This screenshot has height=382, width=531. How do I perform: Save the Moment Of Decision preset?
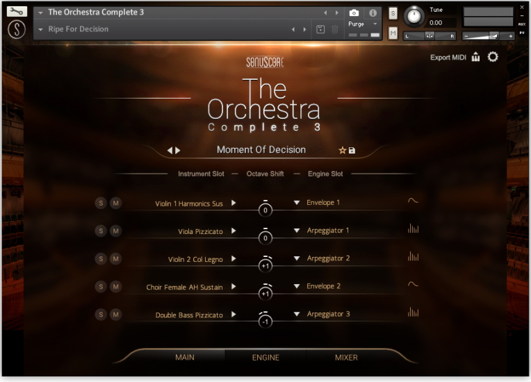(x=352, y=150)
